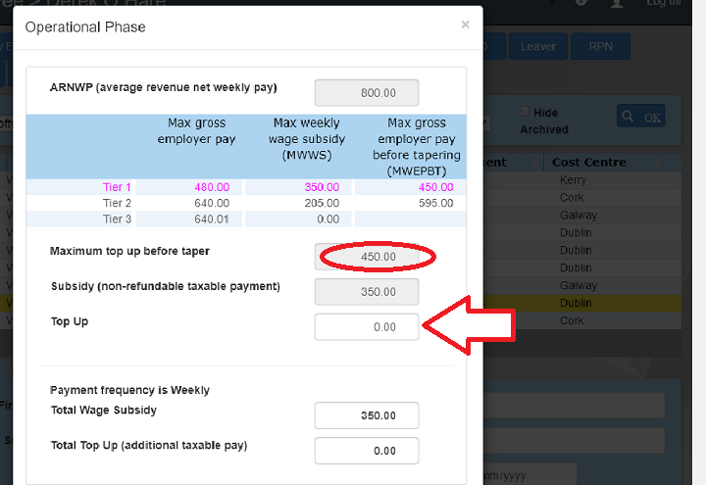Click the Subsidy non-refundable payment field

pos(367,292)
